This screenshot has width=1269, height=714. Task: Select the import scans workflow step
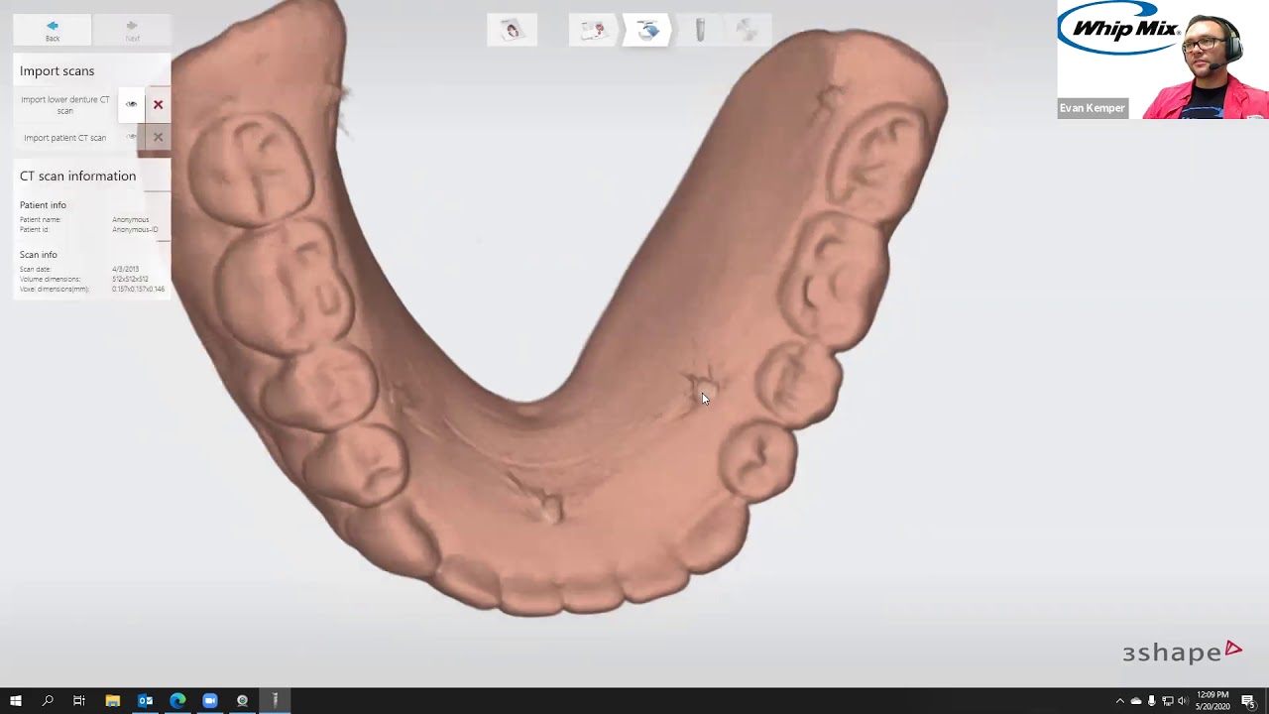click(x=647, y=30)
